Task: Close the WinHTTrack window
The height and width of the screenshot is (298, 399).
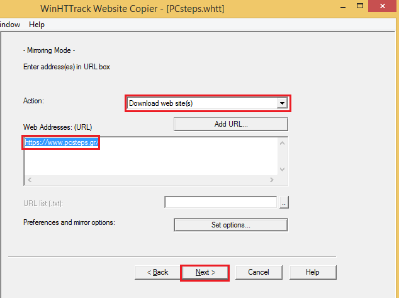Action: point(383,6)
